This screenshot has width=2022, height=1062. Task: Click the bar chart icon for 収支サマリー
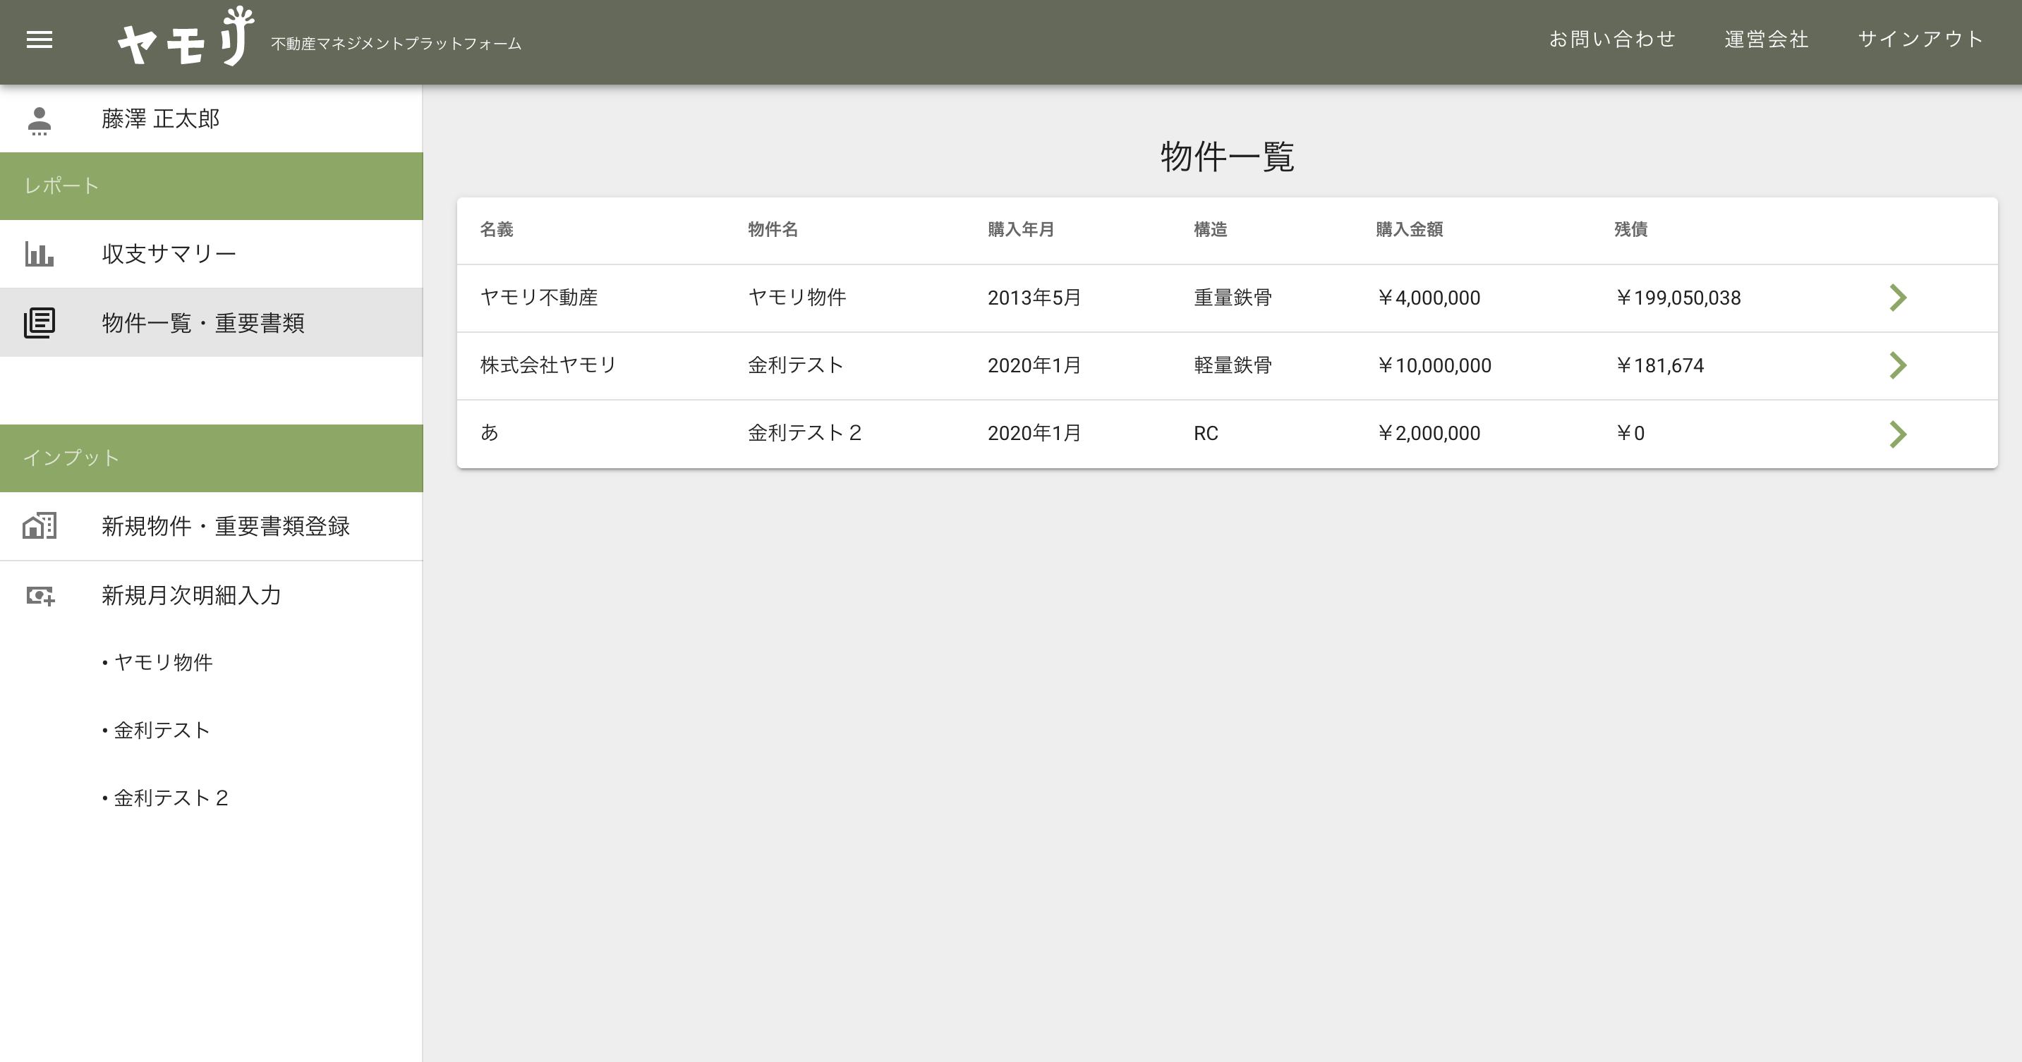(x=40, y=254)
